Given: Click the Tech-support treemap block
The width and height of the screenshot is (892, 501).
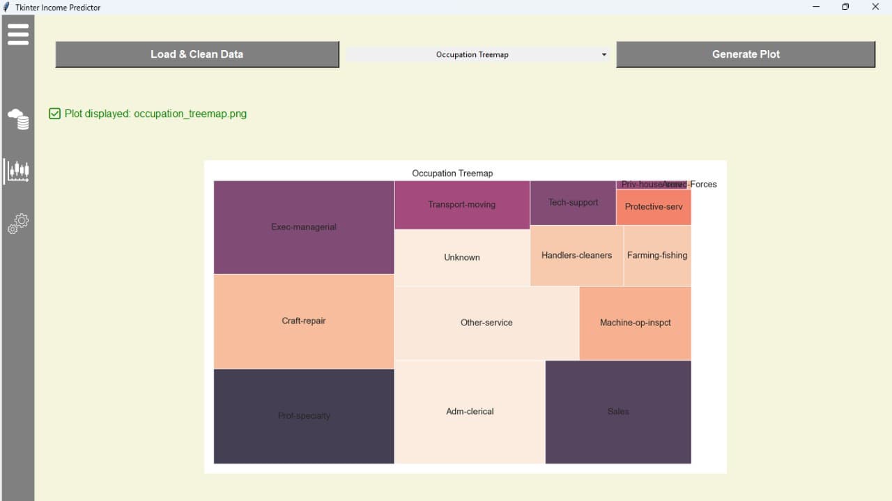Looking at the screenshot, I should (573, 203).
